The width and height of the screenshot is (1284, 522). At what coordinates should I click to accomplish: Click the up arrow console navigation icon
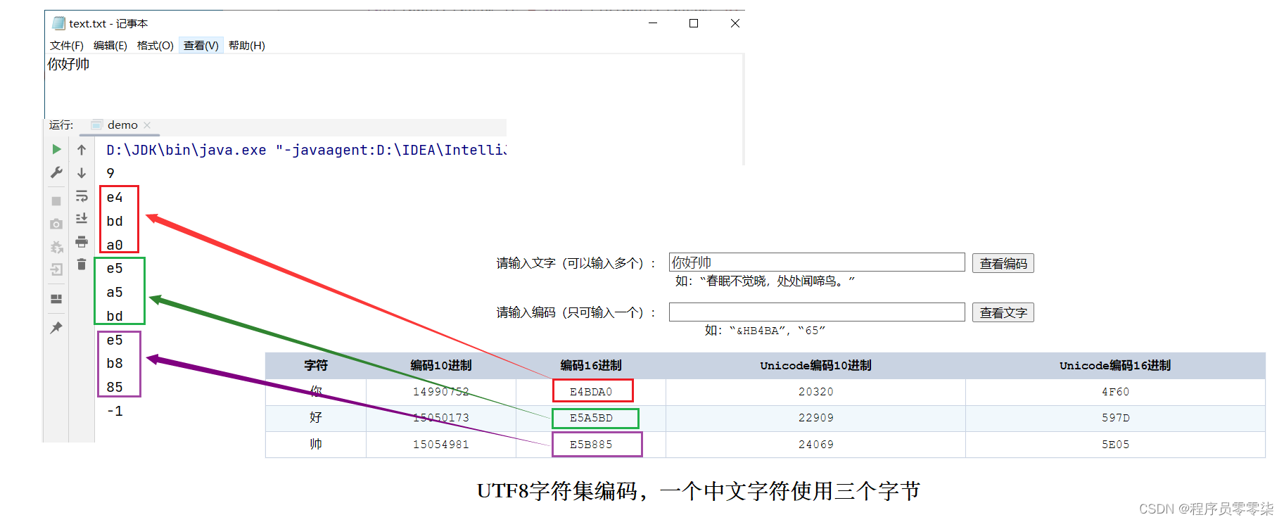click(x=82, y=150)
